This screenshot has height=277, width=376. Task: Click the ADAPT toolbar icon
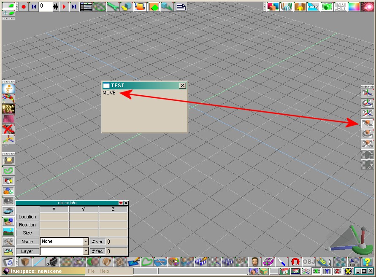click(x=314, y=7)
